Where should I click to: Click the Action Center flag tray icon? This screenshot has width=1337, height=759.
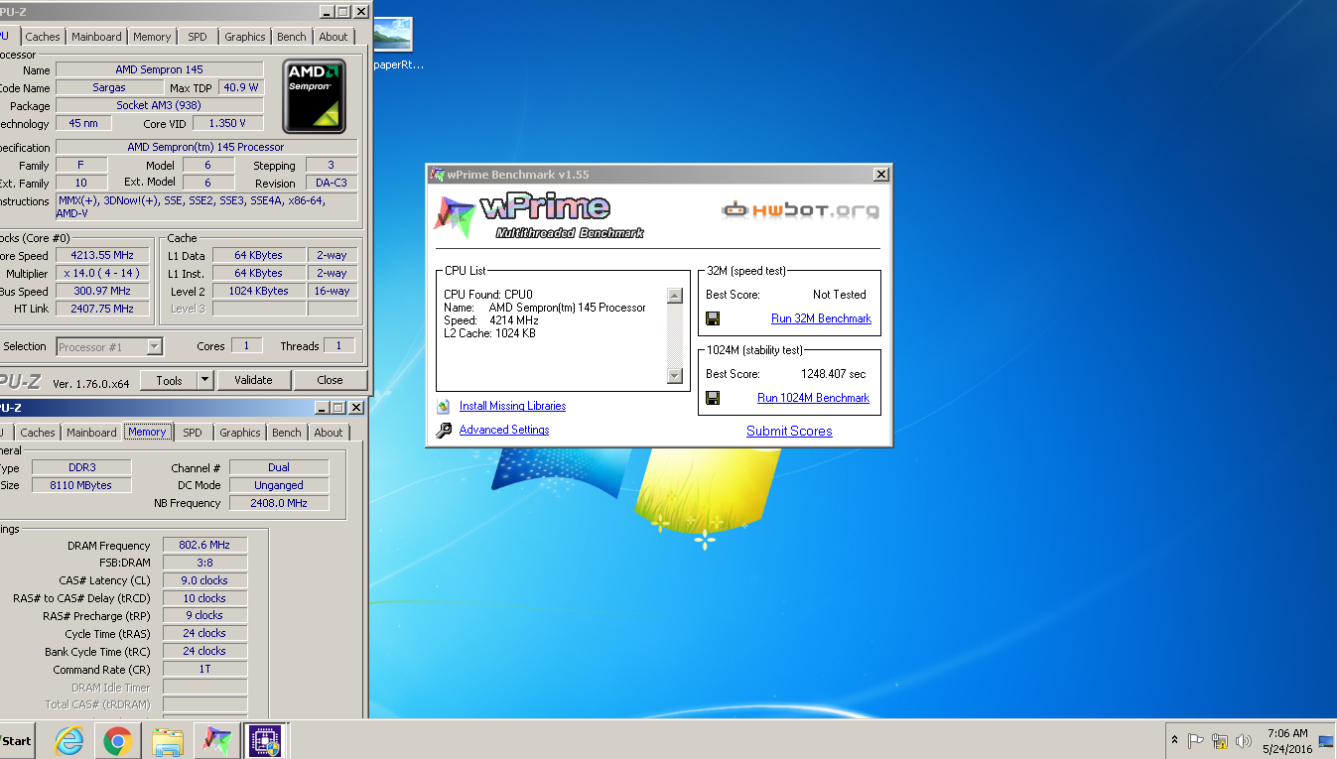[1196, 740]
